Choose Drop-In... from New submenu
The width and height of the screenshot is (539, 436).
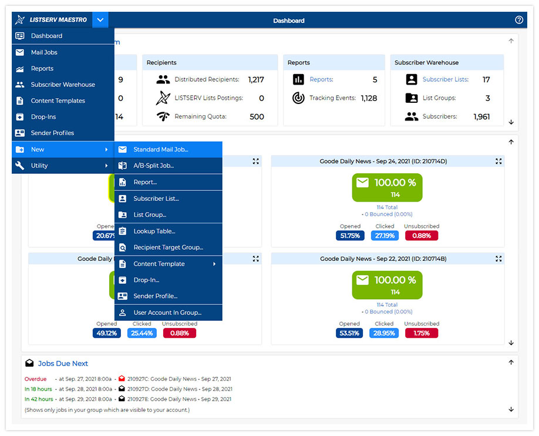[x=168, y=280]
